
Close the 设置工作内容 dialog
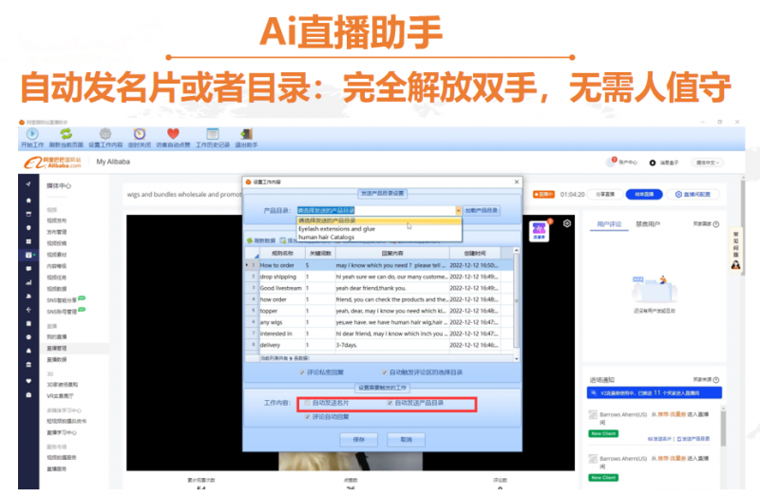tap(517, 181)
